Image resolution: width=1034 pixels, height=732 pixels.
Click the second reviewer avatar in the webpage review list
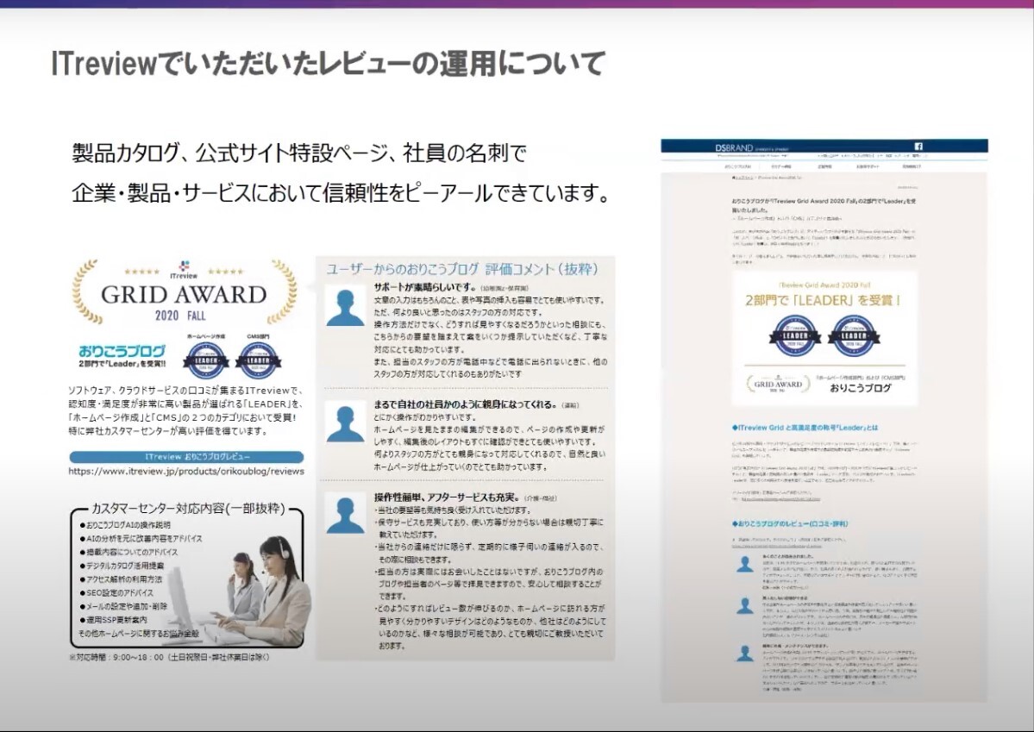pyautogui.click(x=745, y=606)
